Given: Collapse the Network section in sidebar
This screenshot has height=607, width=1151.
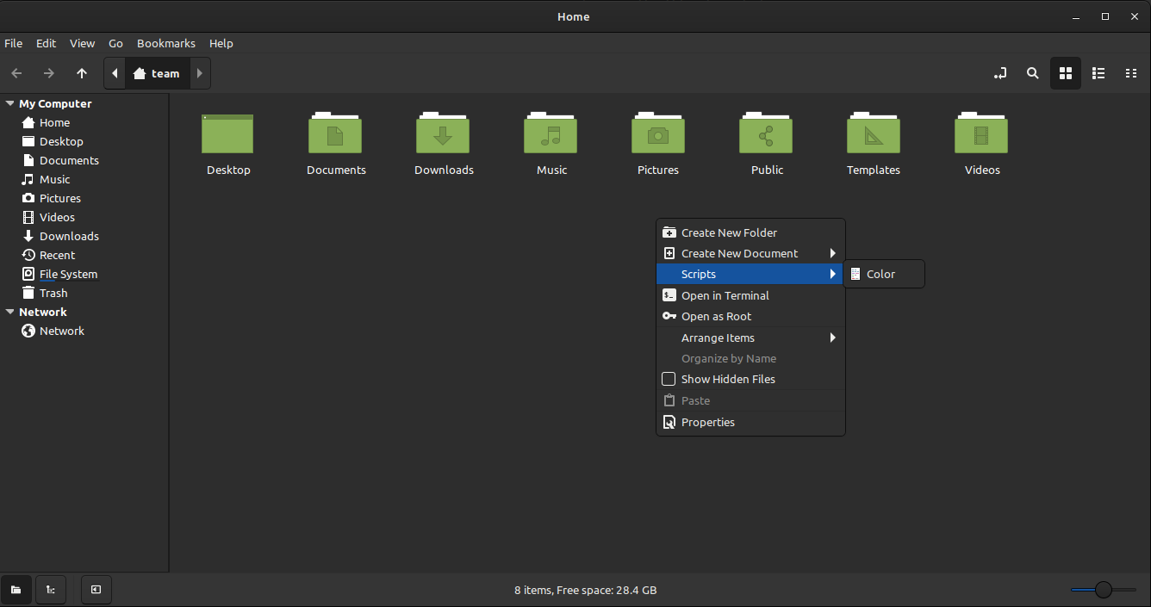Looking at the screenshot, I should click(x=9, y=312).
